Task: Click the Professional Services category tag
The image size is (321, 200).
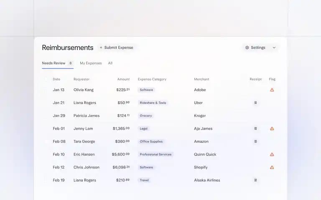Action: point(155,154)
